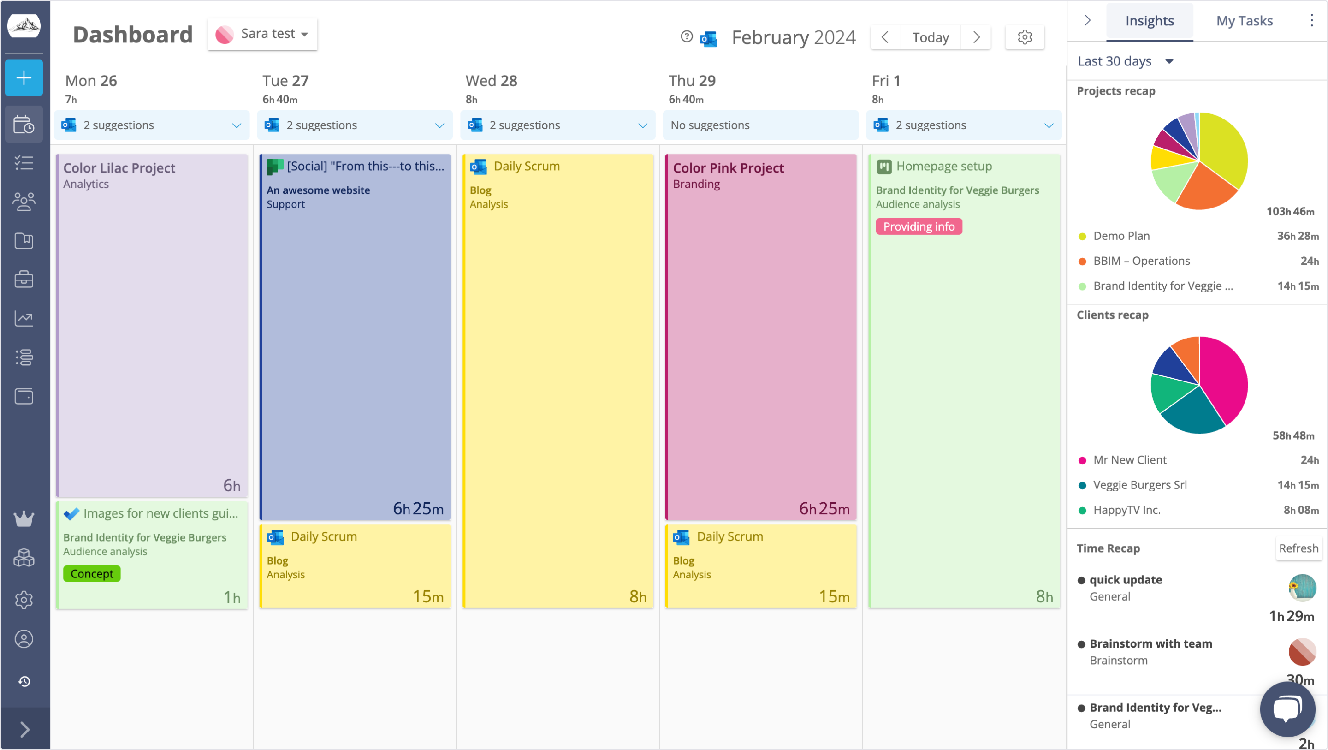The height and width of the screenshot is (750, 1328).
Task: Click the Refresh button in Time Recap
Action: point(1298,548)
